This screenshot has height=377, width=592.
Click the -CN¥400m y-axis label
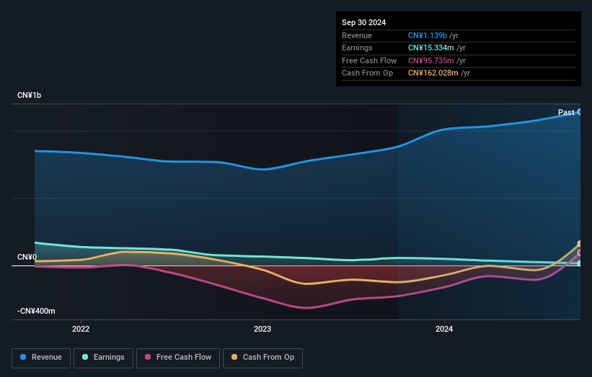point(36,311)
